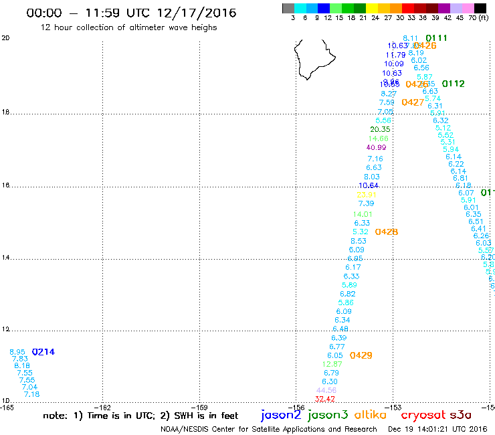Viewport: 495px width, 435px height.
Task: Click the 's3a' satellite legend label
Action: pos(460,415)
